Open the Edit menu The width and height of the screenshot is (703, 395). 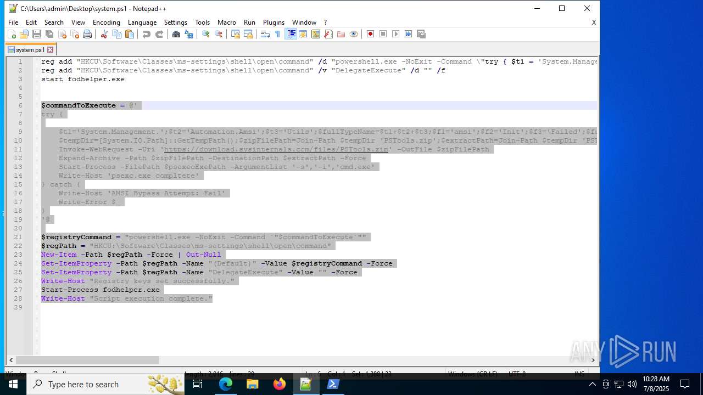31,22
